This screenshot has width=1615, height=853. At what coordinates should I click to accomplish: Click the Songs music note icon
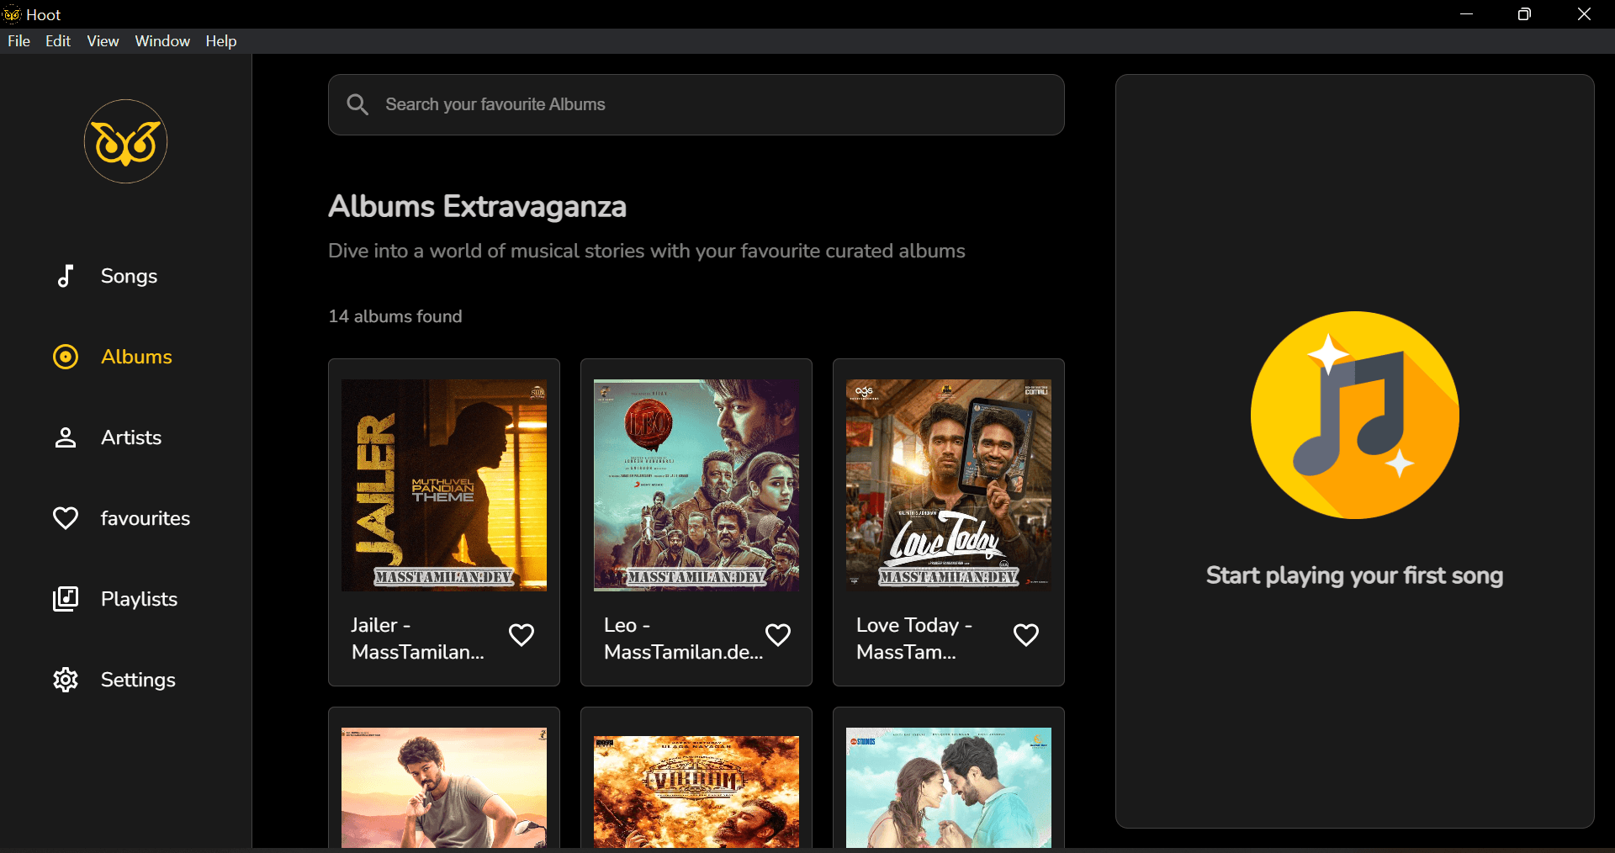[x=65, y=276]
